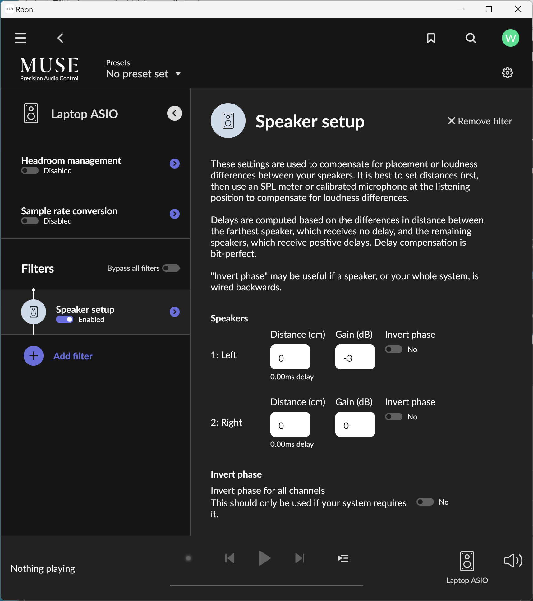Click the seek bar below playback controls

pyautogui.click(x=267, y=585)
